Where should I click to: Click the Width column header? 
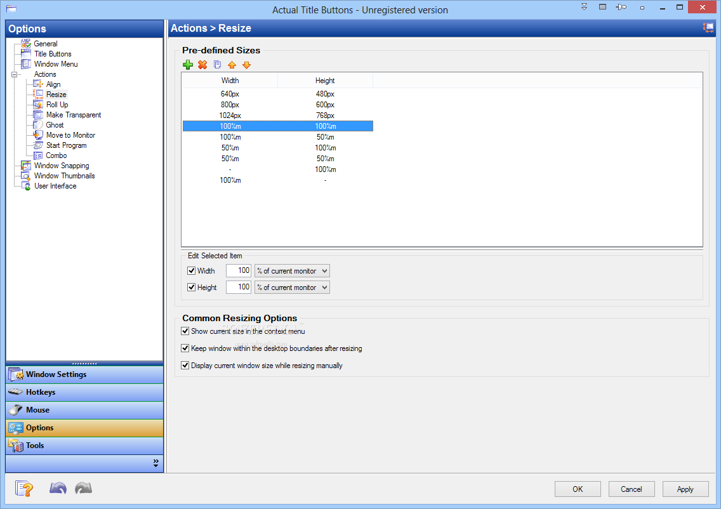[230, 81]
